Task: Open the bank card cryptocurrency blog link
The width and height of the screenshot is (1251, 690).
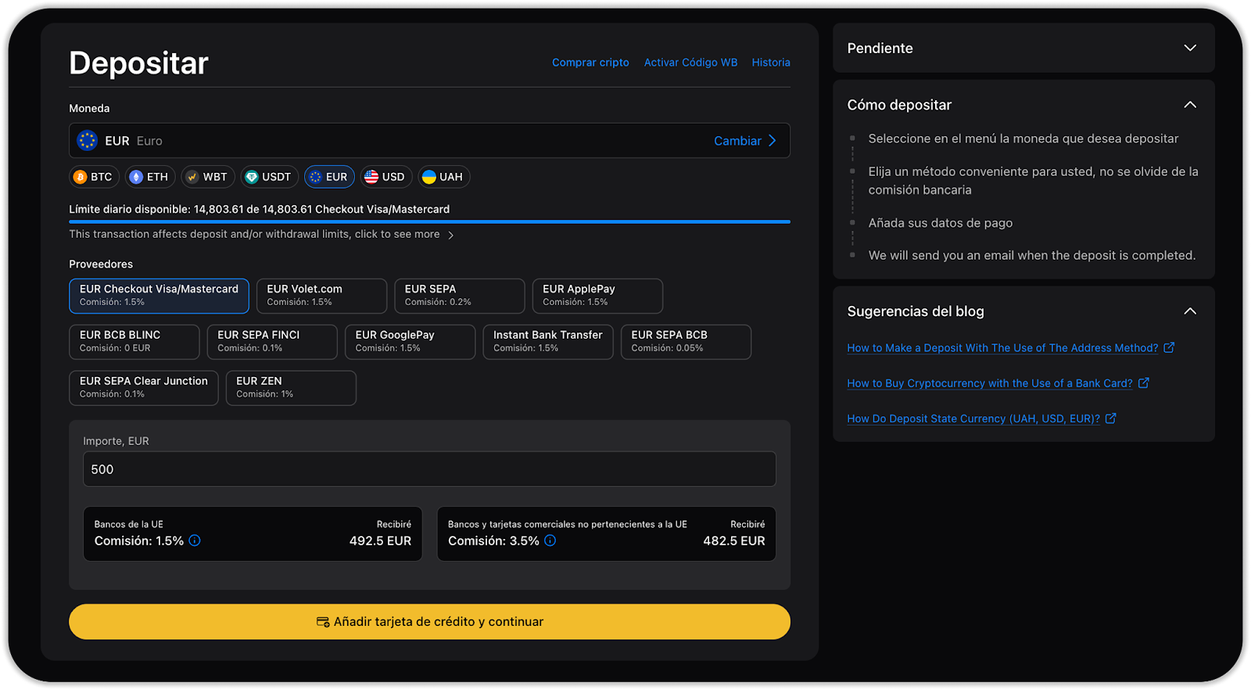Action: pos(989,383)
